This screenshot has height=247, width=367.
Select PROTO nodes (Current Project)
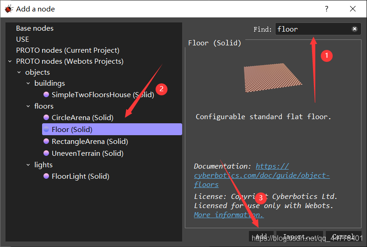click(68, 50)
